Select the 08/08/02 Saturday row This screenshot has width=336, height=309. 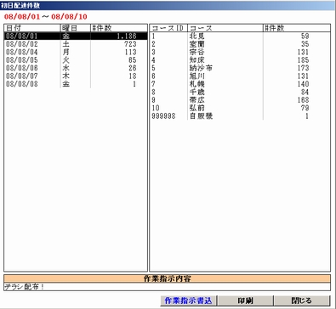(76, 44)
